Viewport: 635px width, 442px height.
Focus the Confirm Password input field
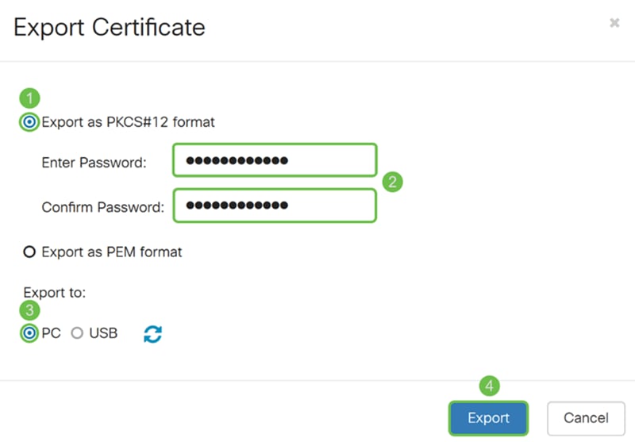275,206
